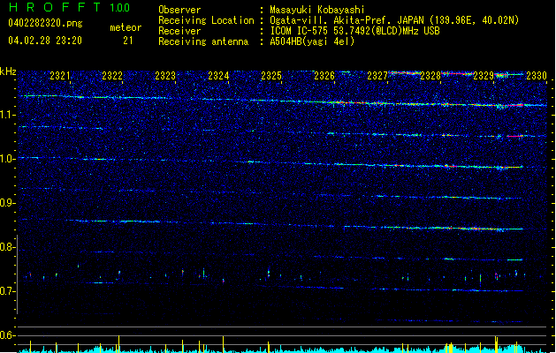Viewport: 556px width, 353px height.
Task: Click the date stamp 04.02.28 23:20
Action: tap(45, 41)
